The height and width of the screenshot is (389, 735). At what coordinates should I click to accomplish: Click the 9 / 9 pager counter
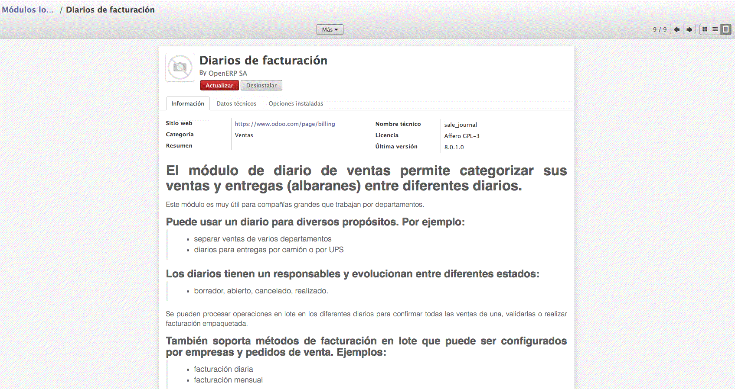[660, 29]
